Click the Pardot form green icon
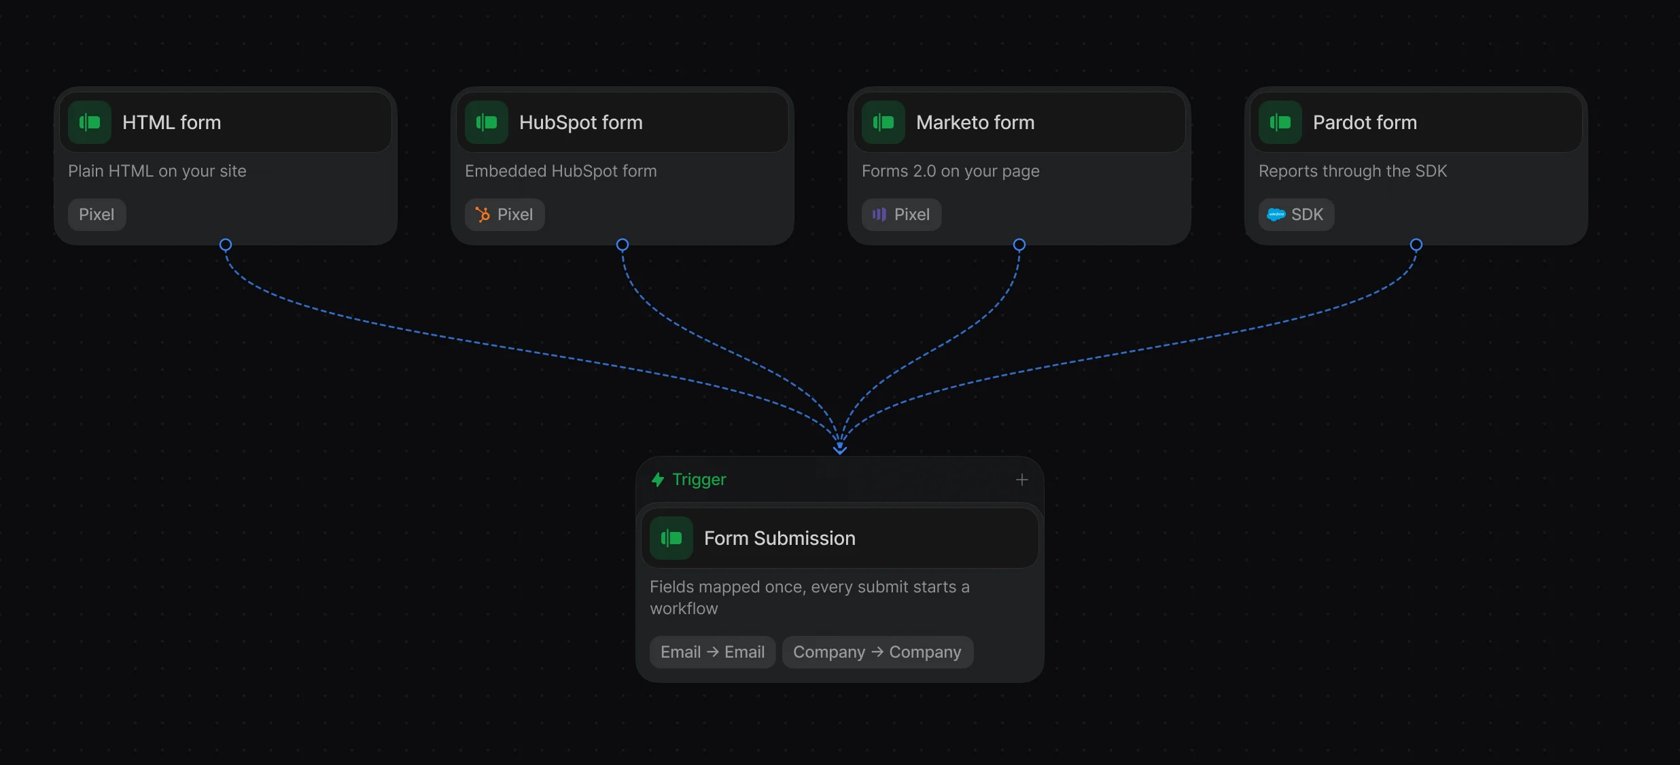1680x765 pixels. [x=1280, y=122]
